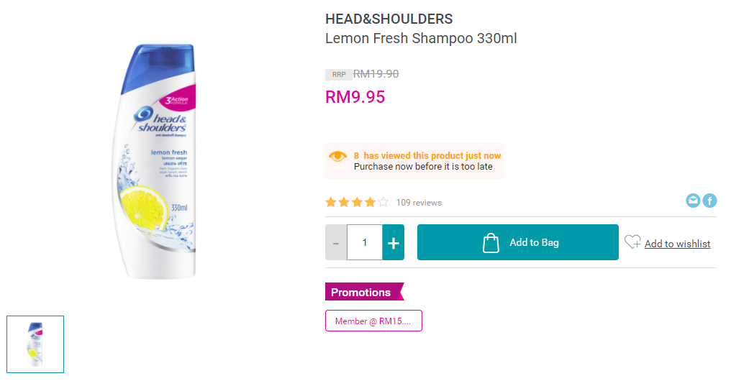Viewport: 731px width, 381px height.
Task: Decrease quantity with the minus button
Action: click(336, 243)
